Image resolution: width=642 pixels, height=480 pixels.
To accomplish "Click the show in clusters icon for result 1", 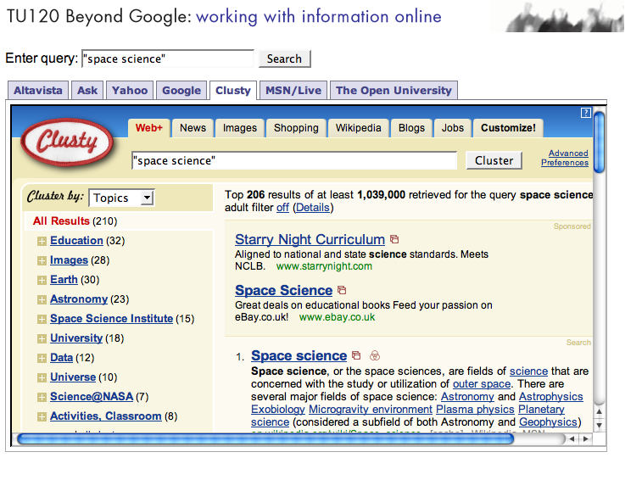I will (x=375, y=355).
